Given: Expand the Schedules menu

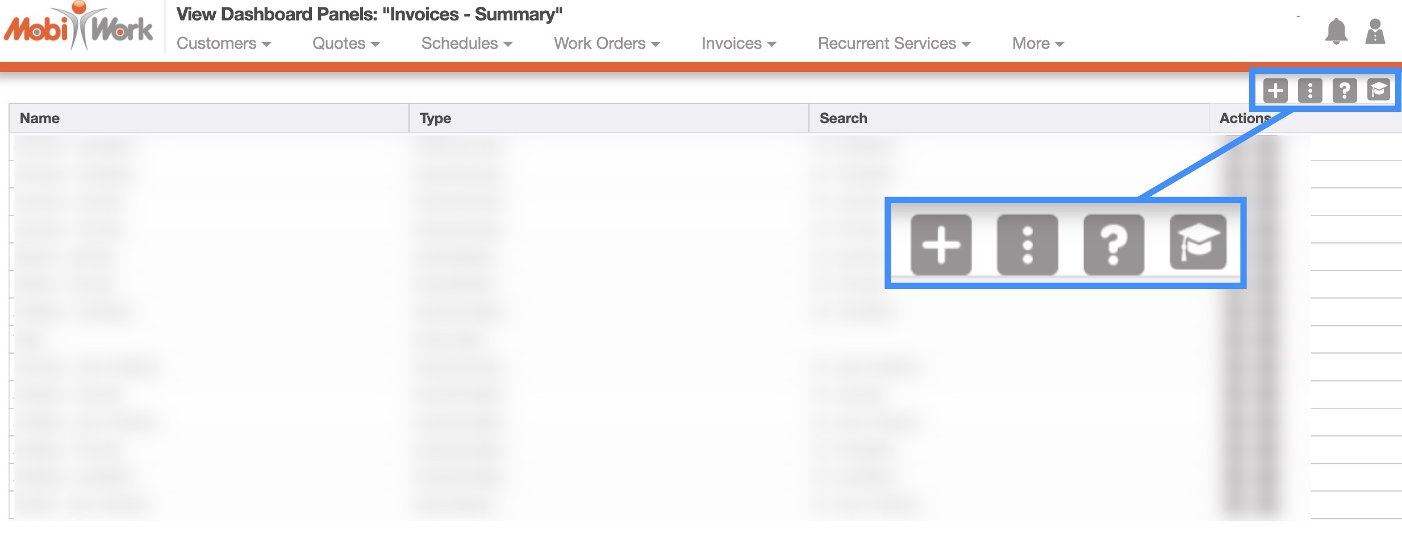Looking at the screenshot, I should pos(466,44).
